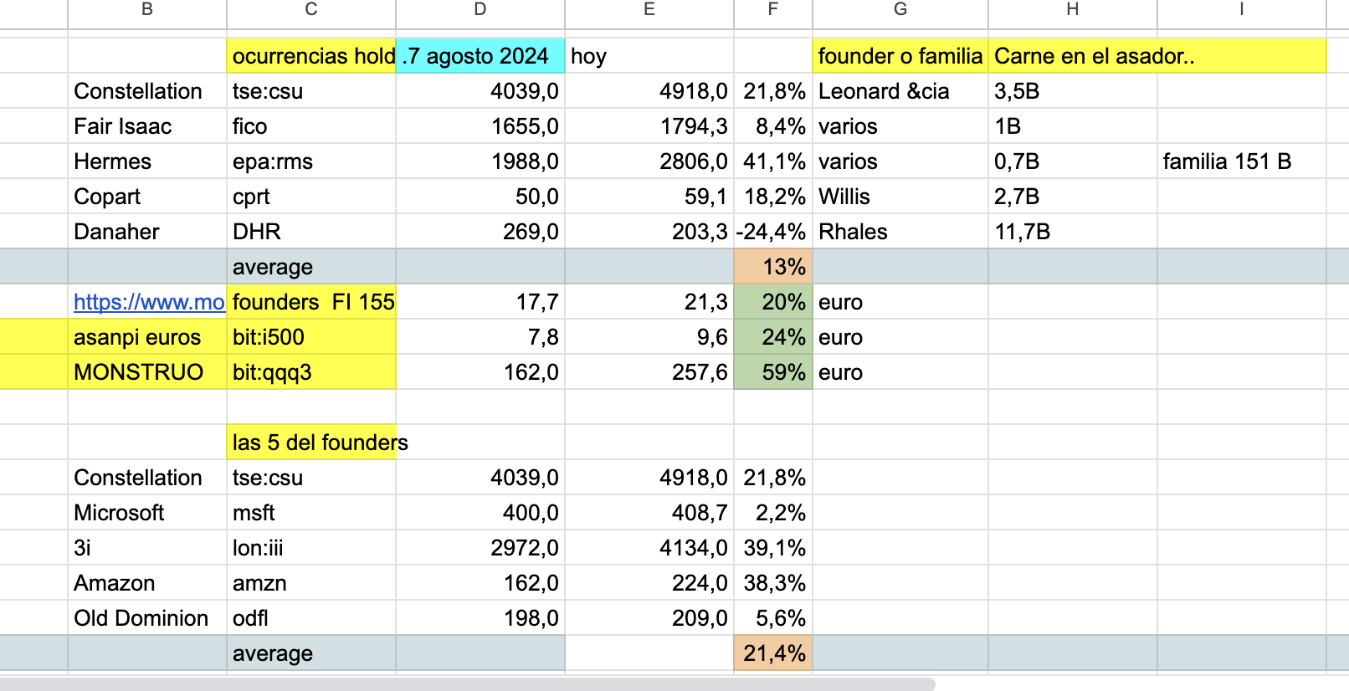Click the 'odfl' ticker cell

coord(311,618)
